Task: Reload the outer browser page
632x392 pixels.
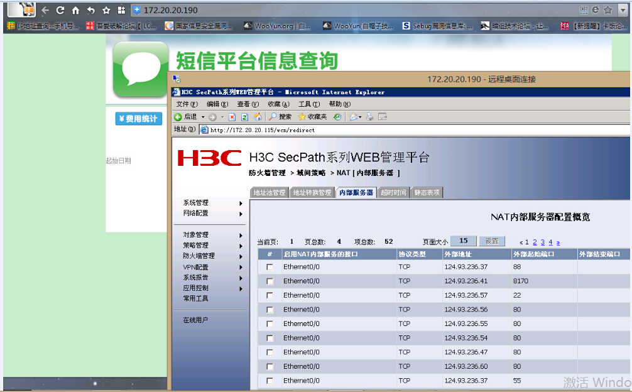Action: pos(60,10)
